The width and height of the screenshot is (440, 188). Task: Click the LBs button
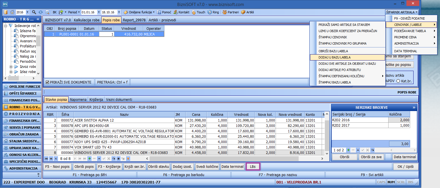point(253,166)
